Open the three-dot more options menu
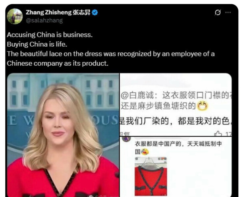 tap(228, 12)
